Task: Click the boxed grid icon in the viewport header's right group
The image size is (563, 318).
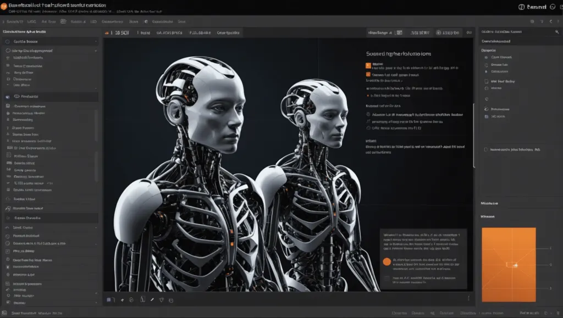Action: 399,32
